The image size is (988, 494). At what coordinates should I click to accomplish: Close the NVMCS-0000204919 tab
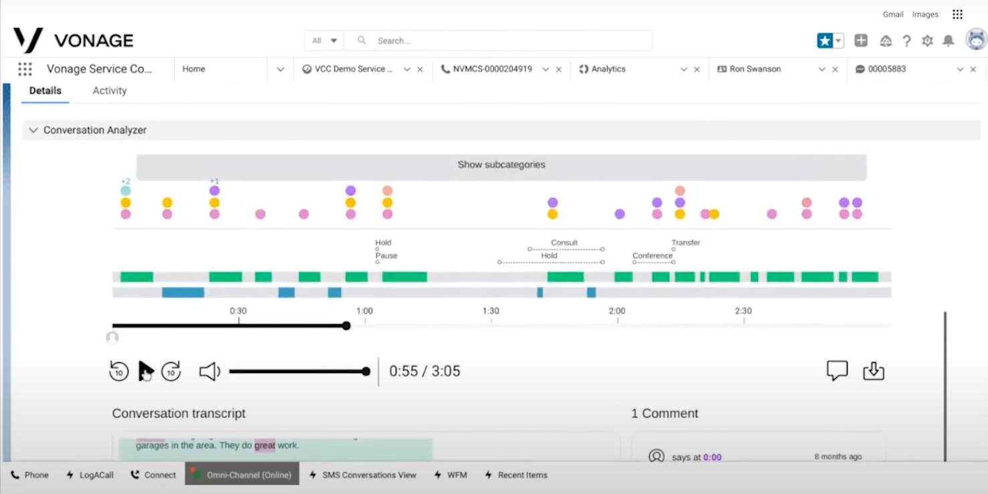[x=559, y=70]
